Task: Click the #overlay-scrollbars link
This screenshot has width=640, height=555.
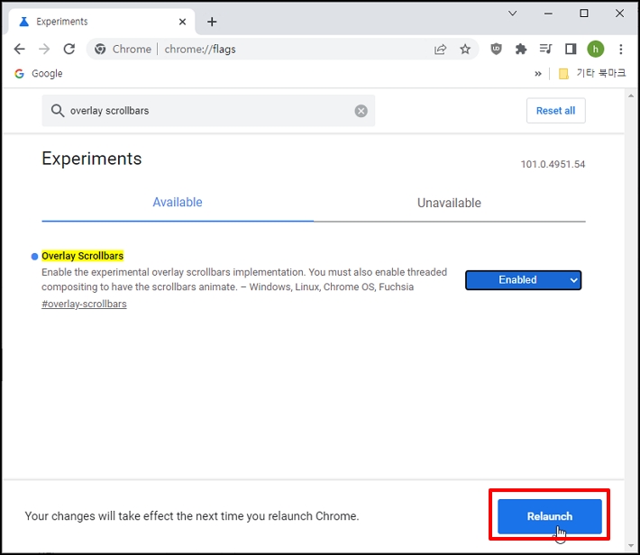Action: click(84, 304)
